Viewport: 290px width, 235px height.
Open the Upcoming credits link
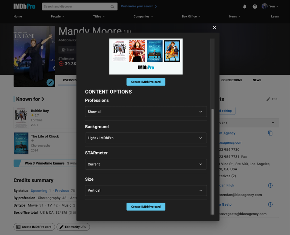coord(39,191)
